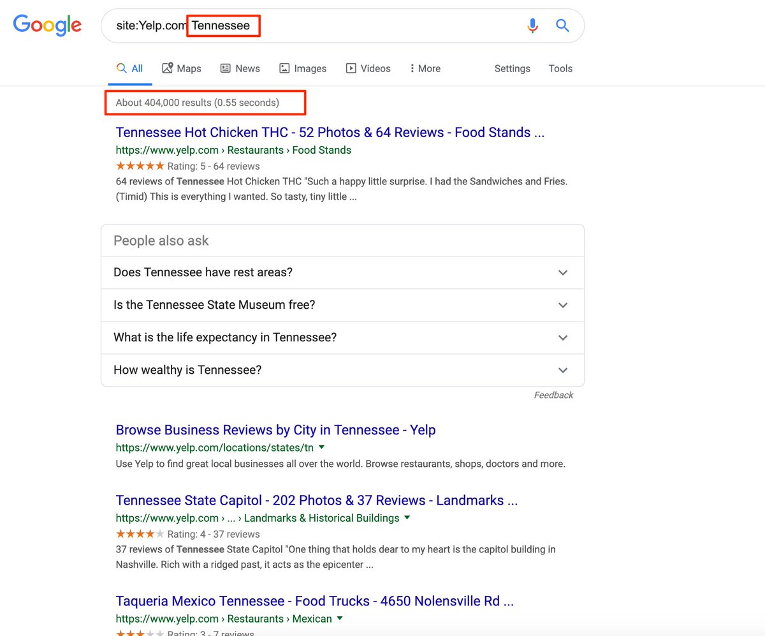Open dropdown arrow beside Restaurants › Mexican
This screenshot has width=765, height=636.
click(340, 619)
